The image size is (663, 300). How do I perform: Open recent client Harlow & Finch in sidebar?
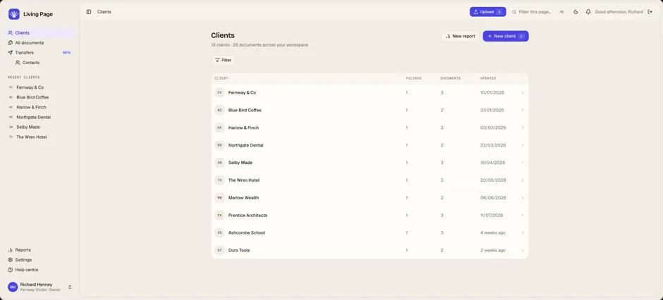click(x=41, y=107)
